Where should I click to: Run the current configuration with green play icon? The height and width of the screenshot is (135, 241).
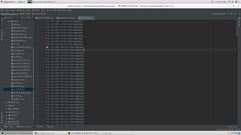coord(229,14)
